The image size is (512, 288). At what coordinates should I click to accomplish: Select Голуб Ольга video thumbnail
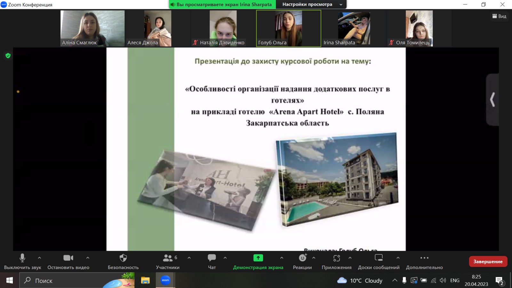pyautogui.click(x=288, y=29)
